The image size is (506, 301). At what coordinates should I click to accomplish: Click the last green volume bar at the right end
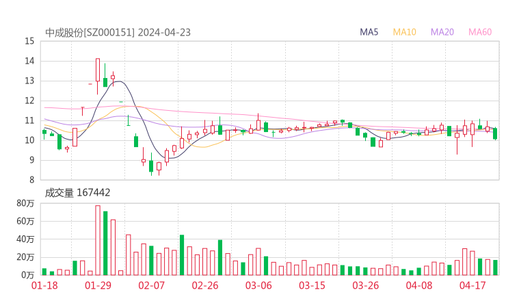[x=495, y=267]
